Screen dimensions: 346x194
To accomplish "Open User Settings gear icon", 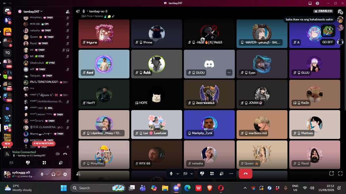I will (x=65, y=174).
